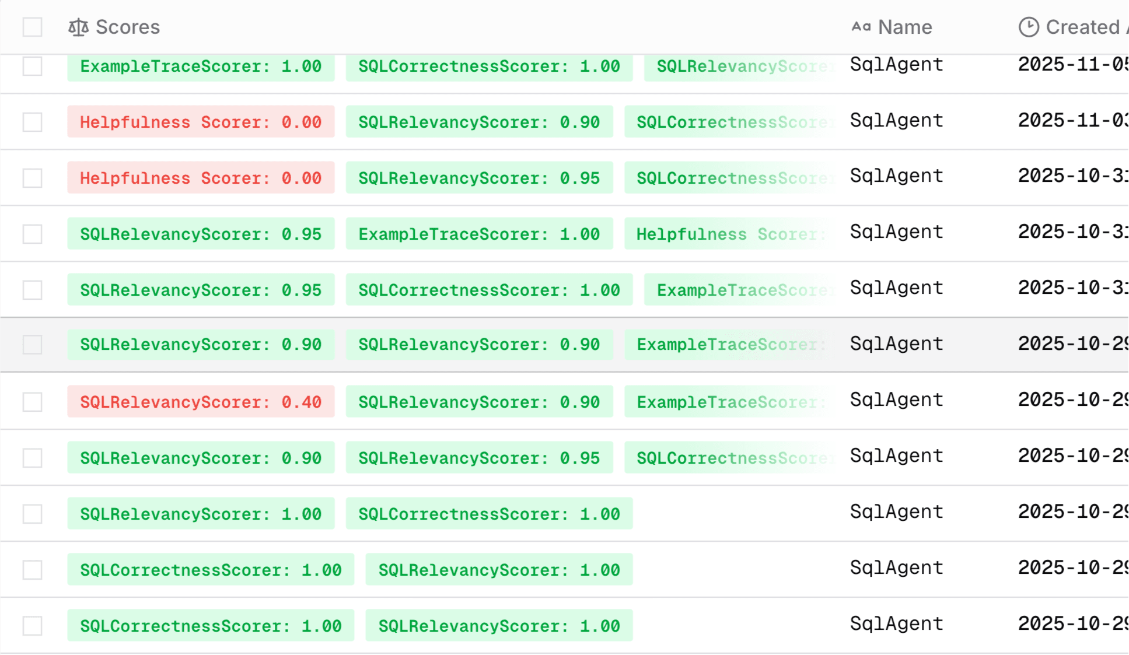Click SQLCorrectnessScorer: 1.00 badge in bottom row
Screen dimensions: 1129x655
(x=211, y=626)
